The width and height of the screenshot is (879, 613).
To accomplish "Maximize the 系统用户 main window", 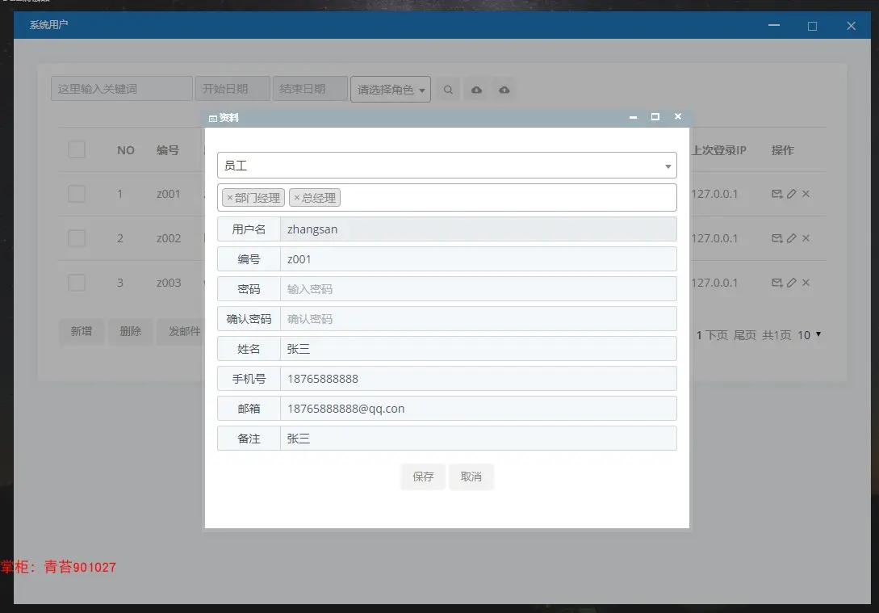I will (x=812, y=26).
